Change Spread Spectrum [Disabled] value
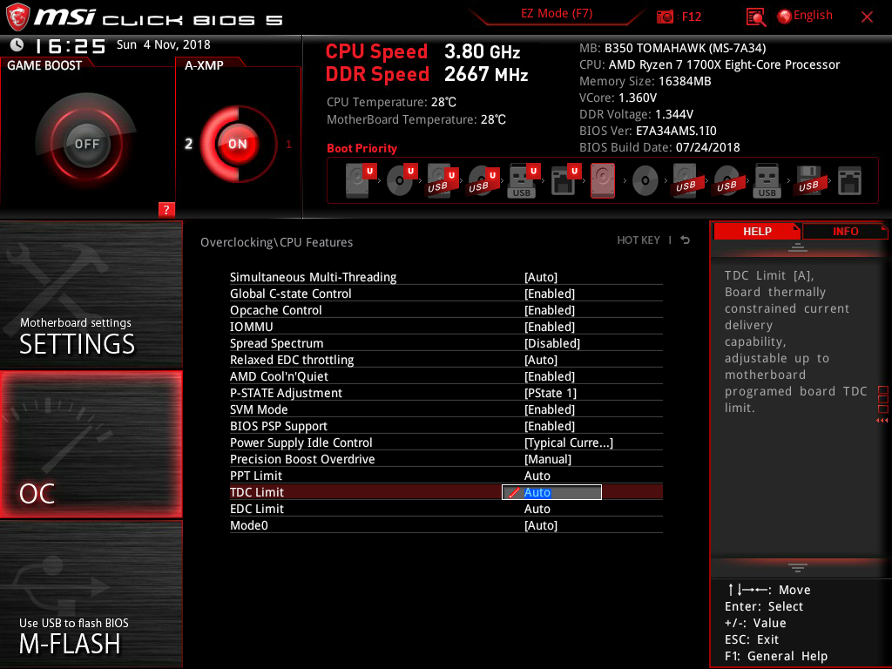 pos(551,343)
